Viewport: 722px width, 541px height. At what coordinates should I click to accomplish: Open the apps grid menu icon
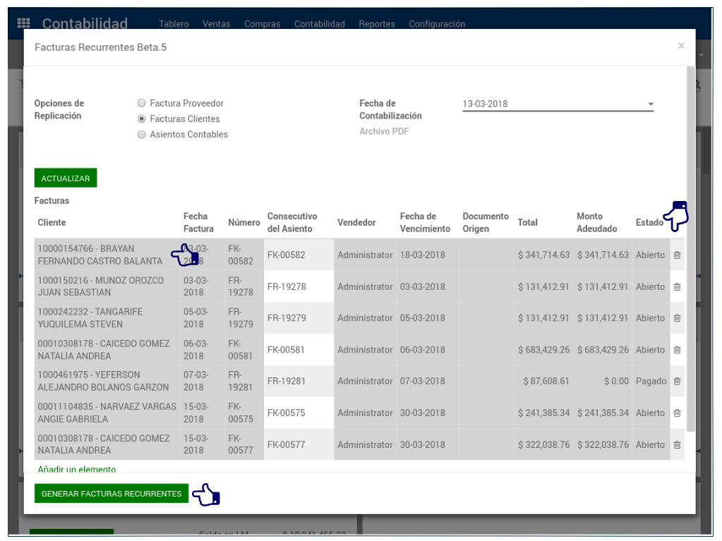(x=23, y=23)
